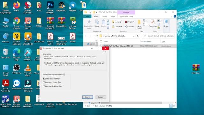204x115 pixels.
Task: Click Copy icon in Explorer Clipboard group
Action: coord(97,23)
